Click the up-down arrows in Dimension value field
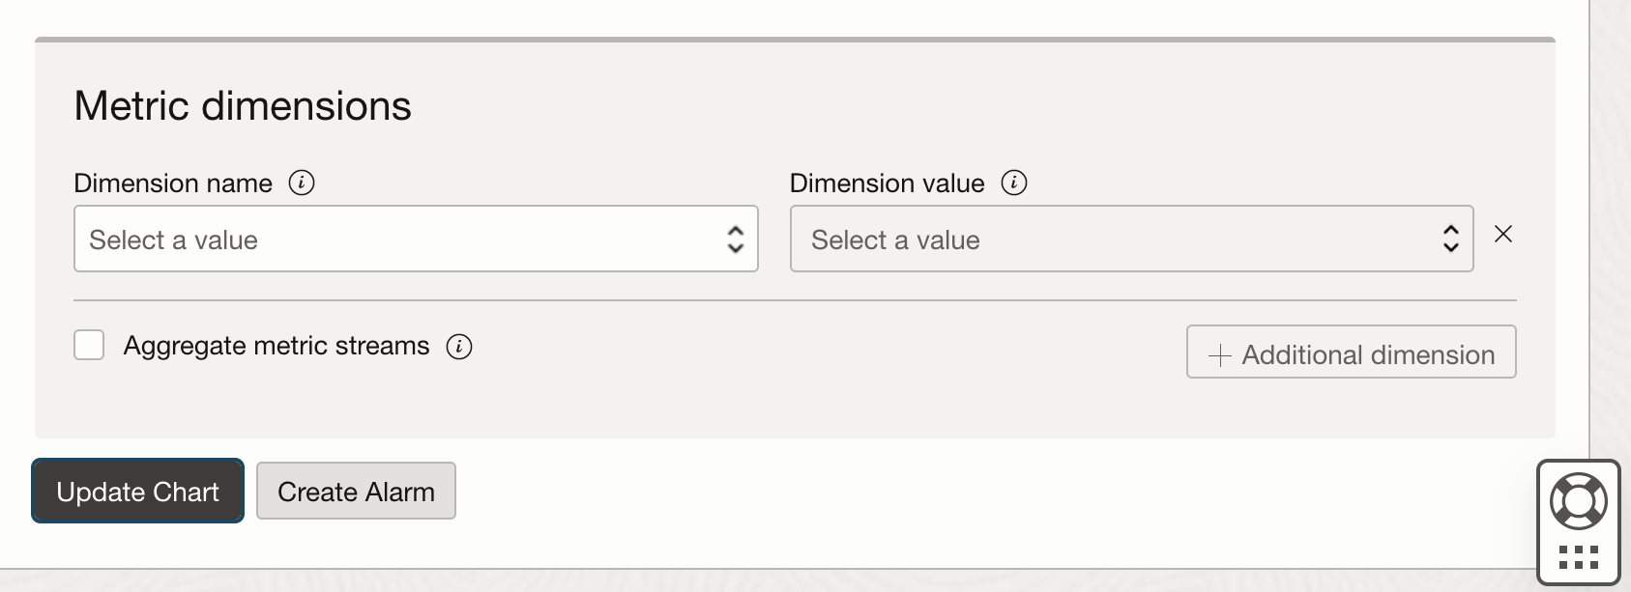 pos(1450,239)
